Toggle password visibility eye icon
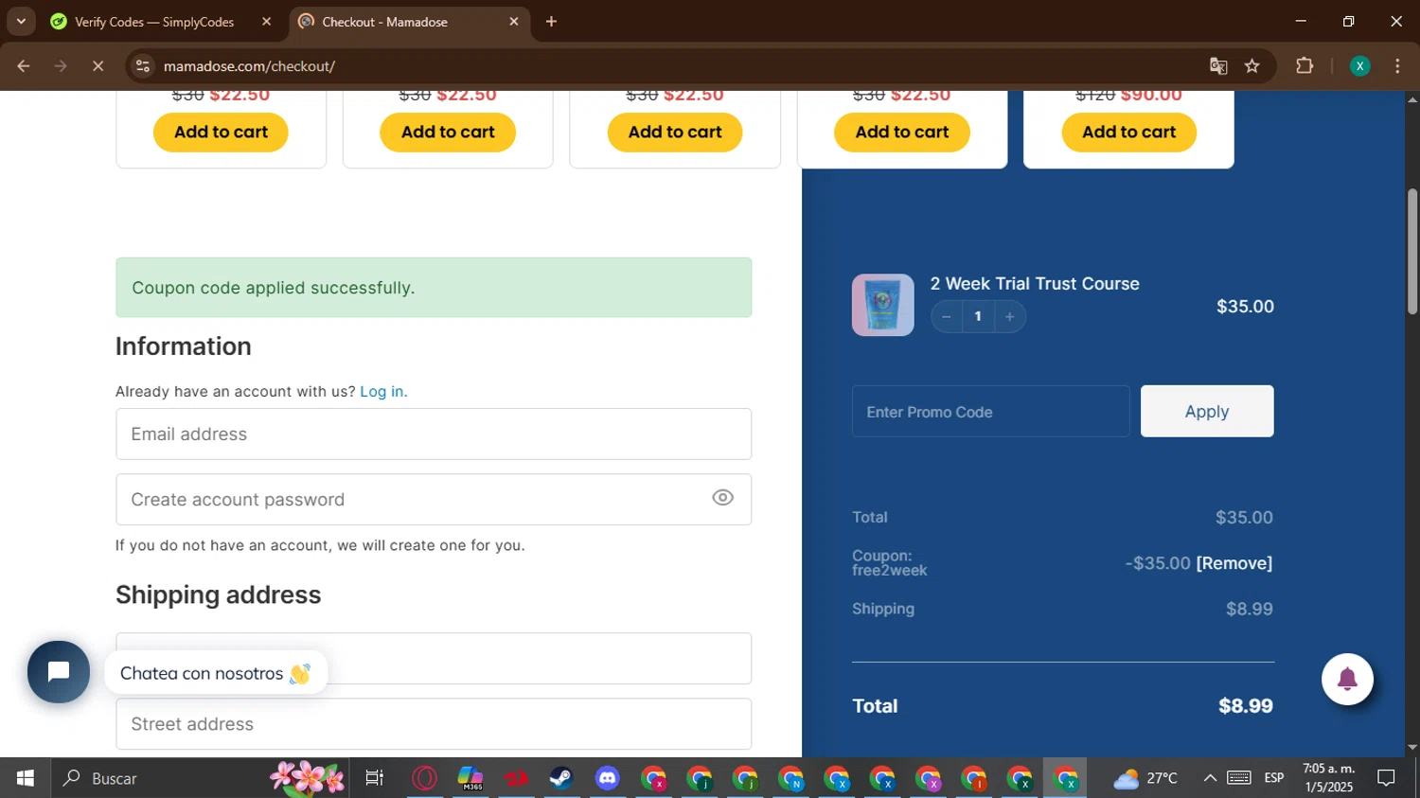This screenshot has height=798, width=1420. pos(722,498)
